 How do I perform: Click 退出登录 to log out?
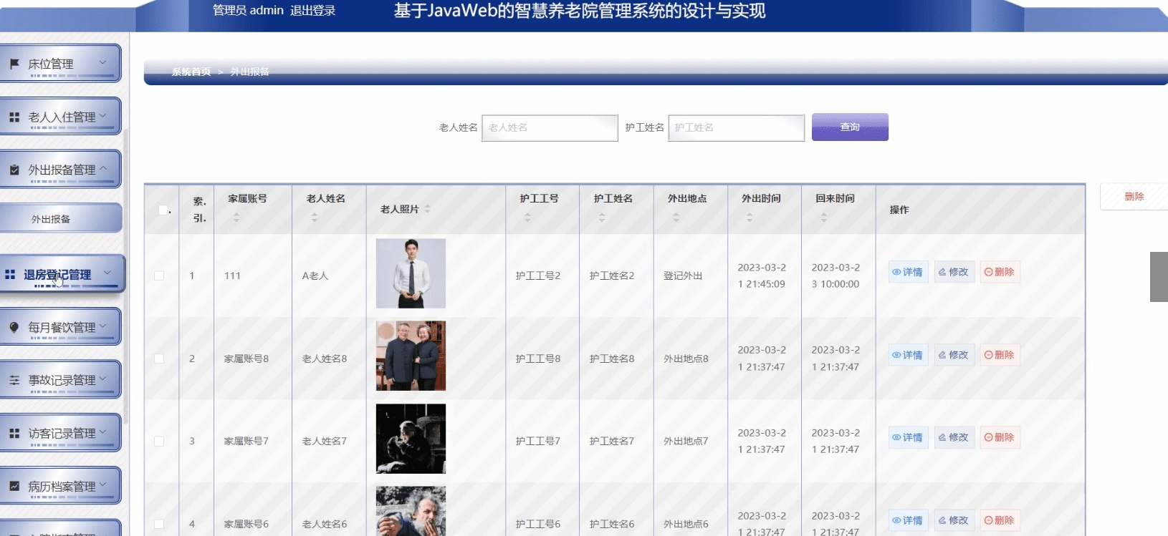(x=312, y=11)
